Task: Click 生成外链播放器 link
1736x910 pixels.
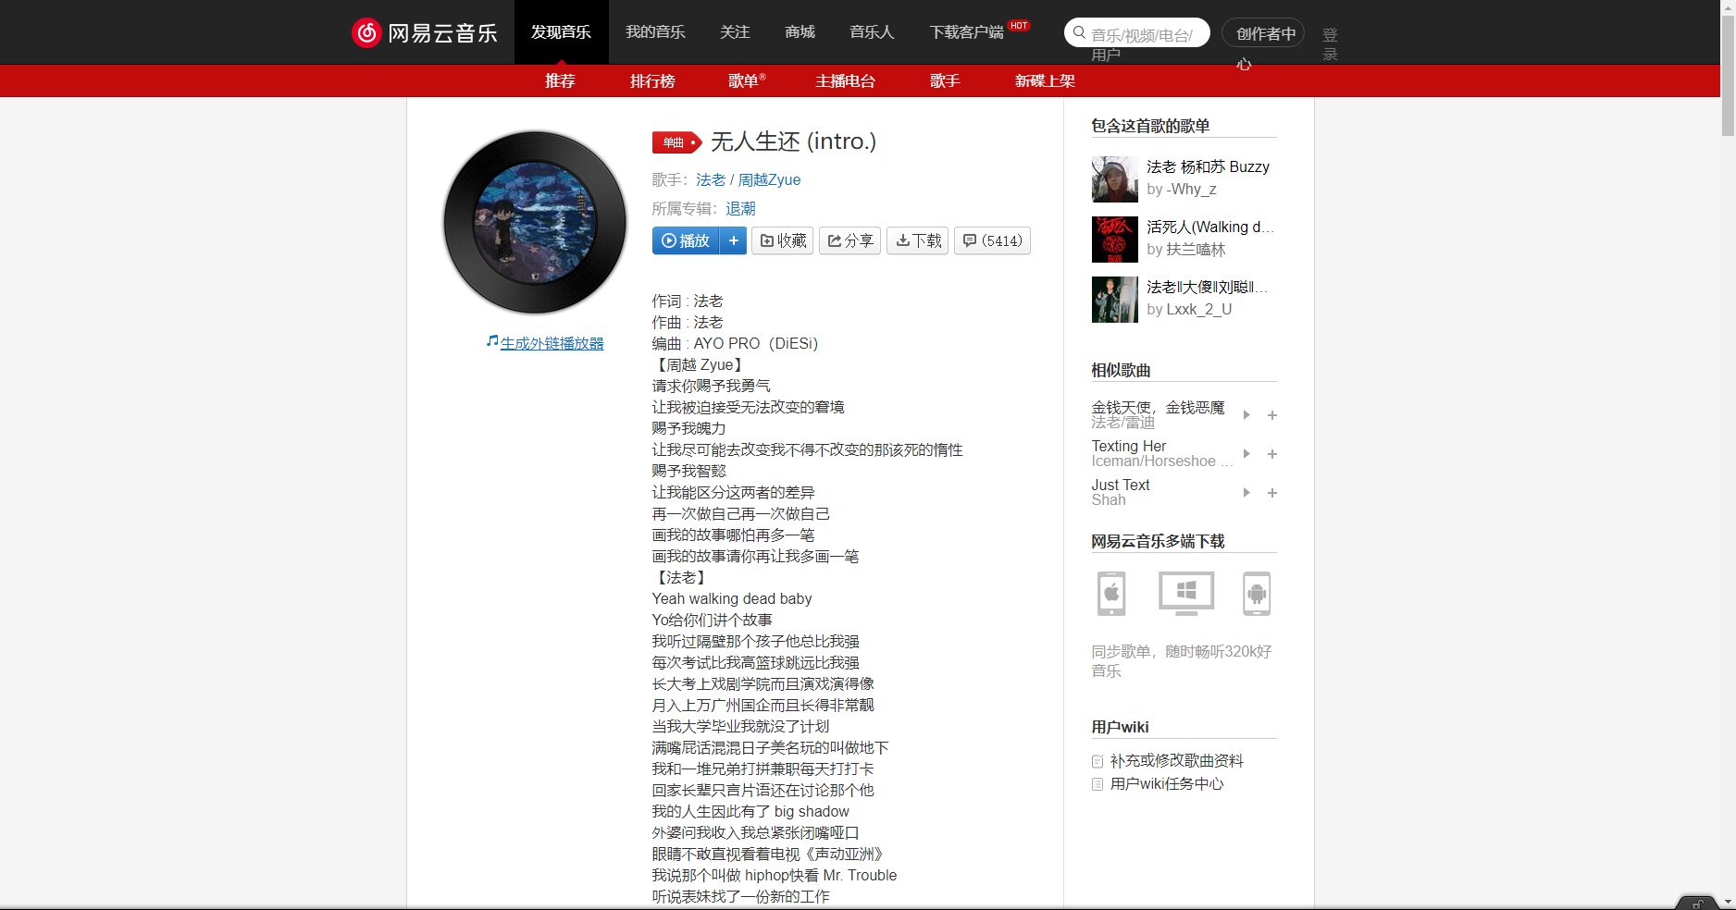Action: 551,342
